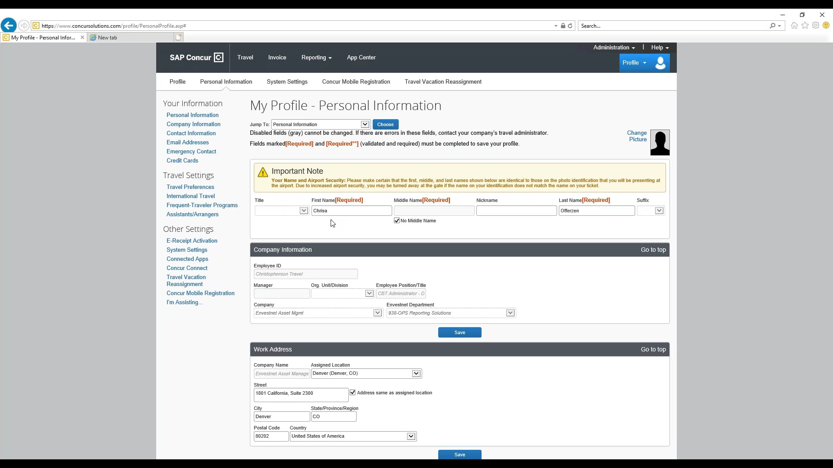This screenshot has width=833, height=468.
Task: Click the First Name input field
Action: [351, 211]
